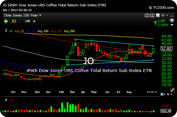Click the lower trendline left anchor point
177x117 pixels.
coord(67,65)
